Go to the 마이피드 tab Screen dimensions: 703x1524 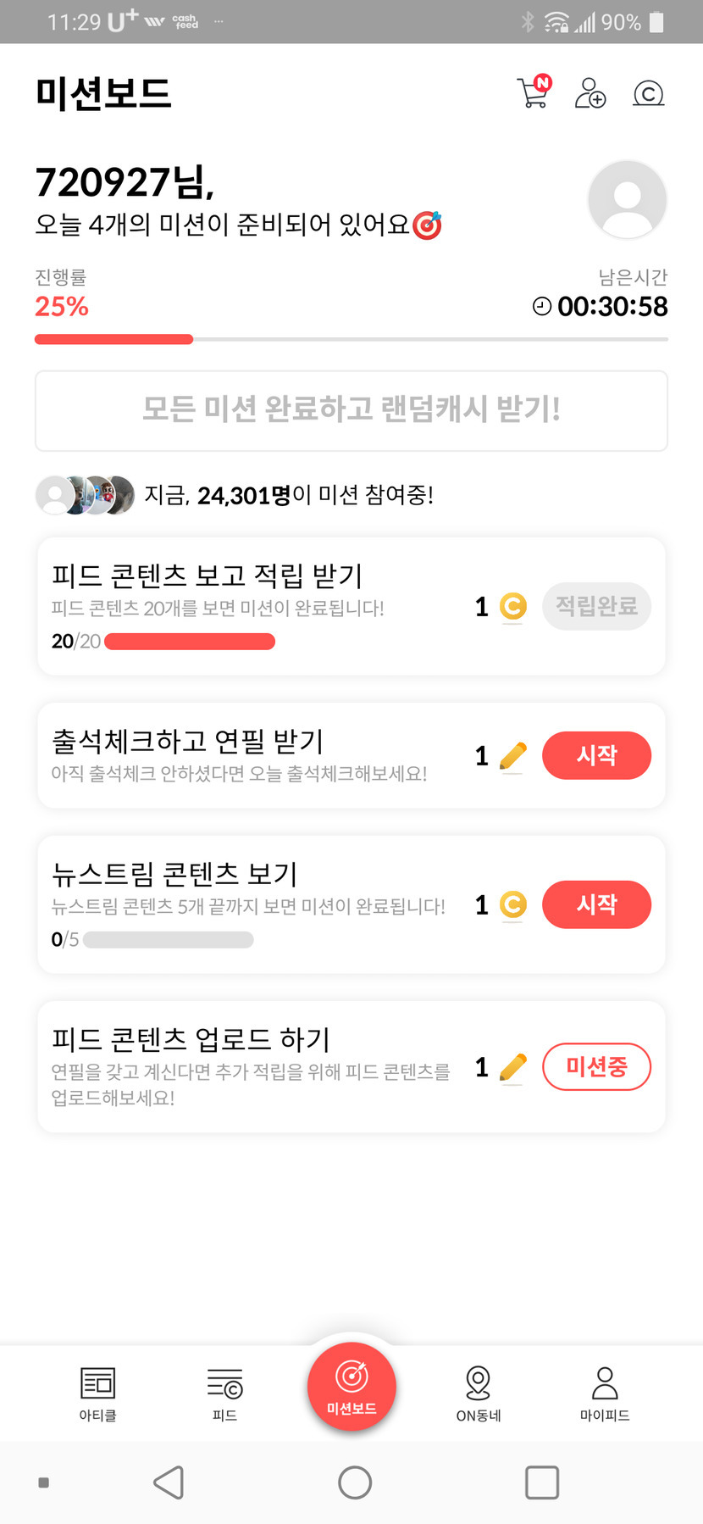click(x=605, y=1393)
